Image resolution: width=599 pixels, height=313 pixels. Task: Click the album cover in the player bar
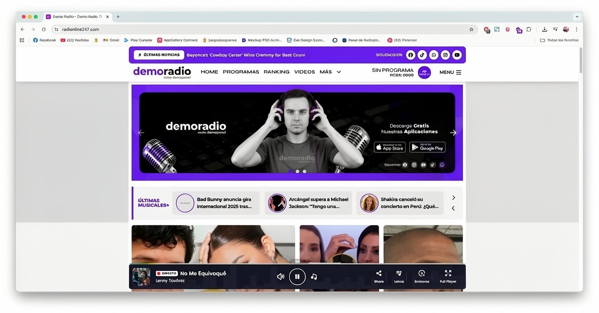[x=141, y=276]
